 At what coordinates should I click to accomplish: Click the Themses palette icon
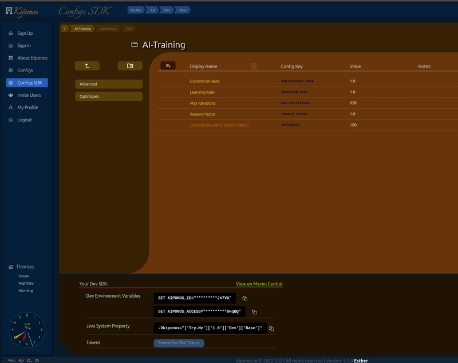[11, 267]
